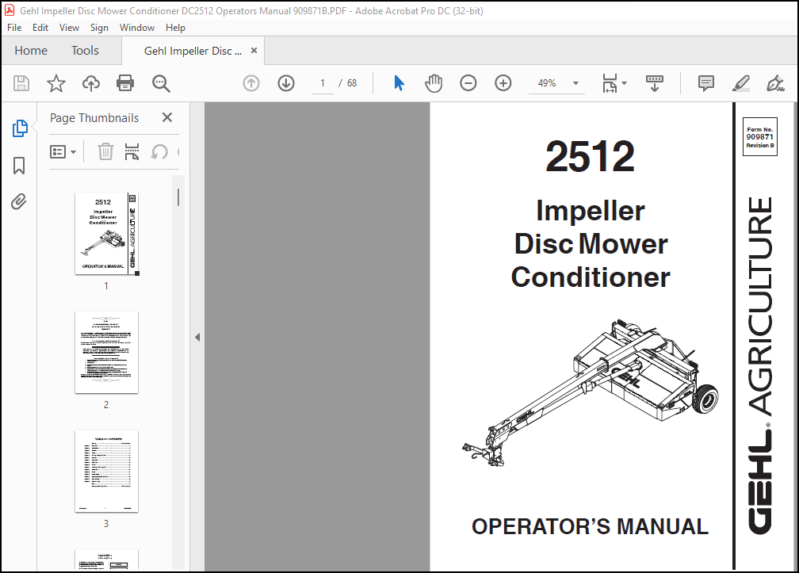
Task: Delete selected page trash icon
Action: pos(105,151)
